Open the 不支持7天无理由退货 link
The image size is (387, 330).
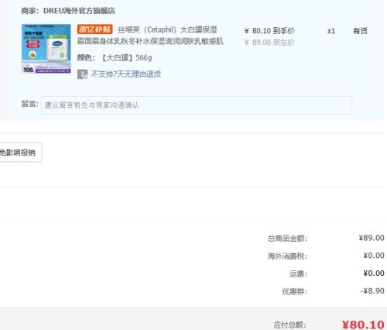click(126, 74)
